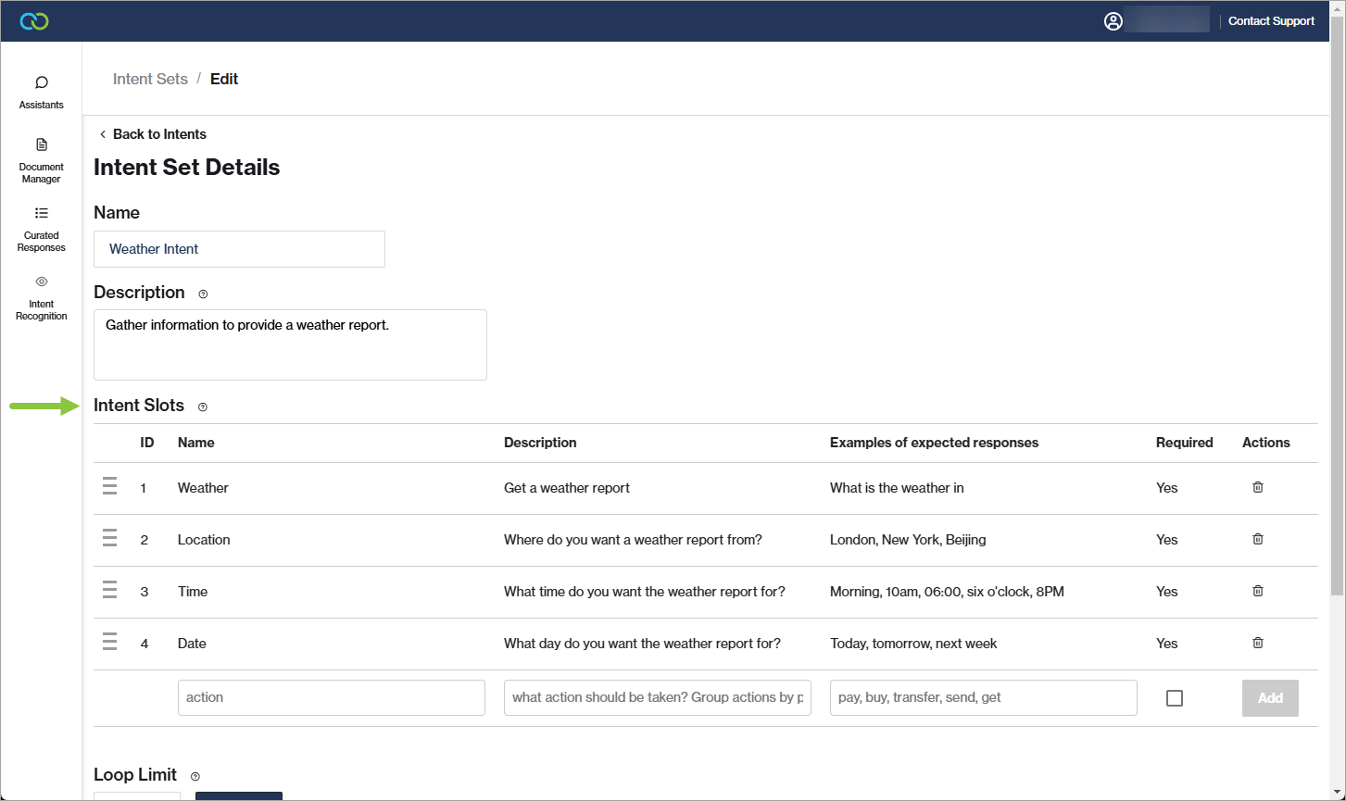Image resolution: width=1346 pixels, height=801 pixels.
Task: Focus the Weather Intent name field
Action: (239, 249)
